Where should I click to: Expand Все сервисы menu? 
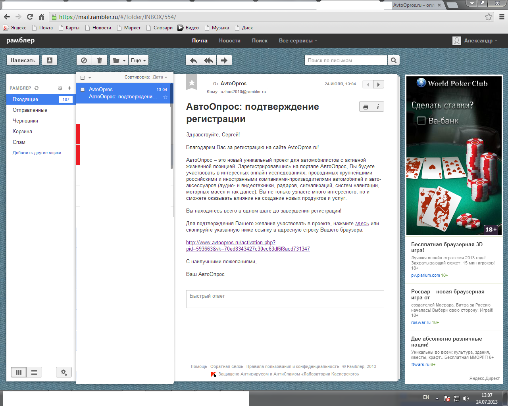298,40
